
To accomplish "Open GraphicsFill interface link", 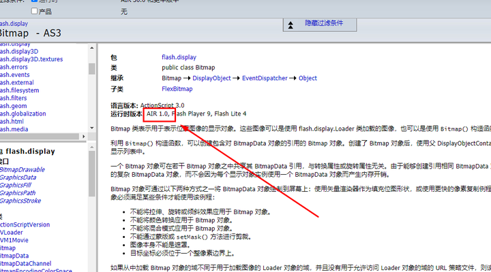I will 16,185.
